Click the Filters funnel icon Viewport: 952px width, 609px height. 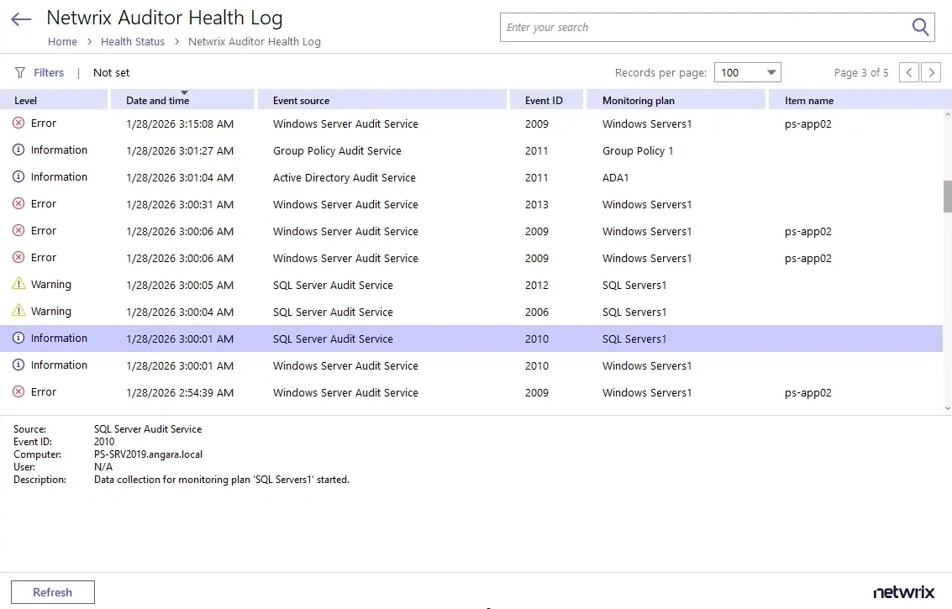[18, 72]
